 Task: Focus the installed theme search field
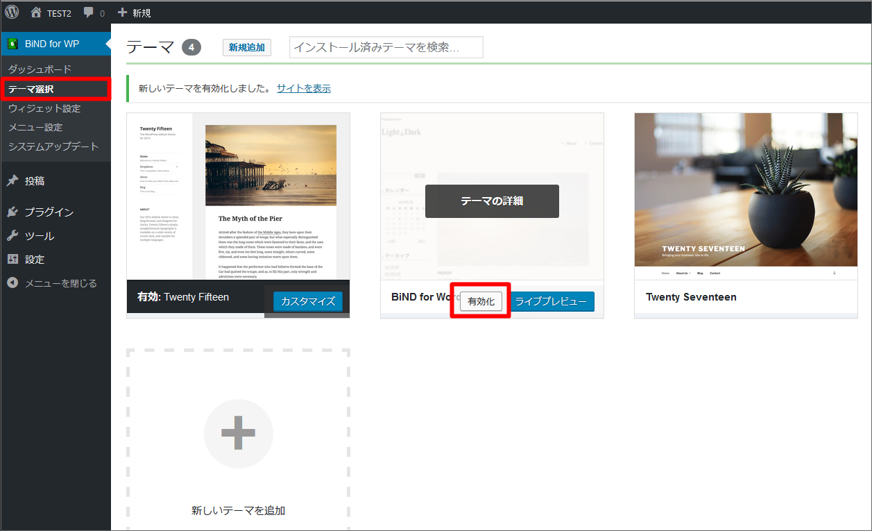(x=386, y=47)
